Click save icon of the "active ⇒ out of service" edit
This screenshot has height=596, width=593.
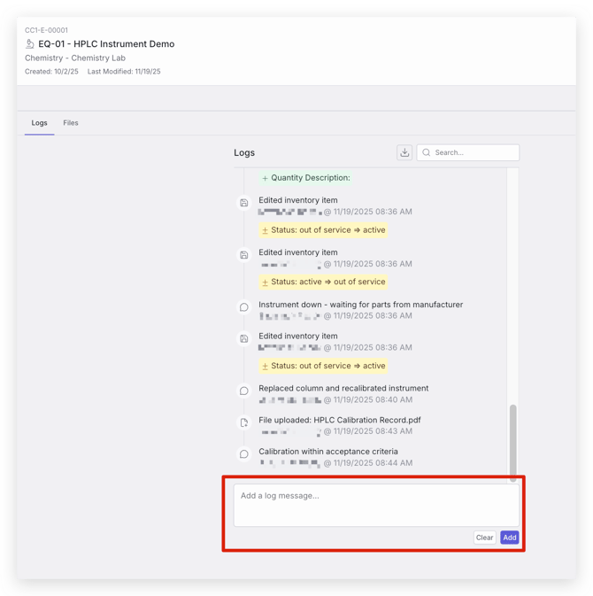pos(244,255)
